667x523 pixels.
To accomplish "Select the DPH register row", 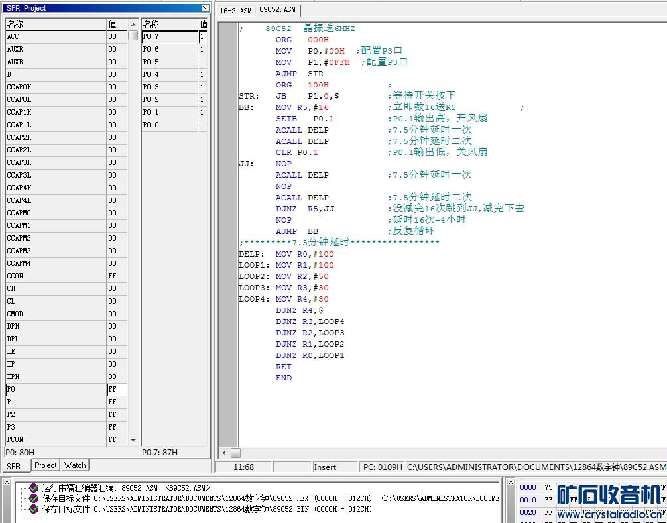I will (66, 326).
